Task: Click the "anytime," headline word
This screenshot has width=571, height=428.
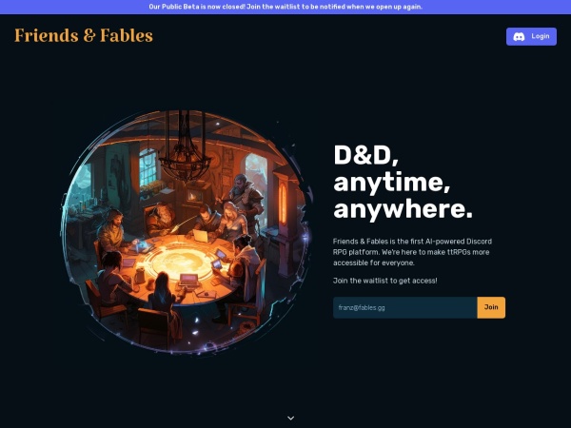Action: click(391, 182)
